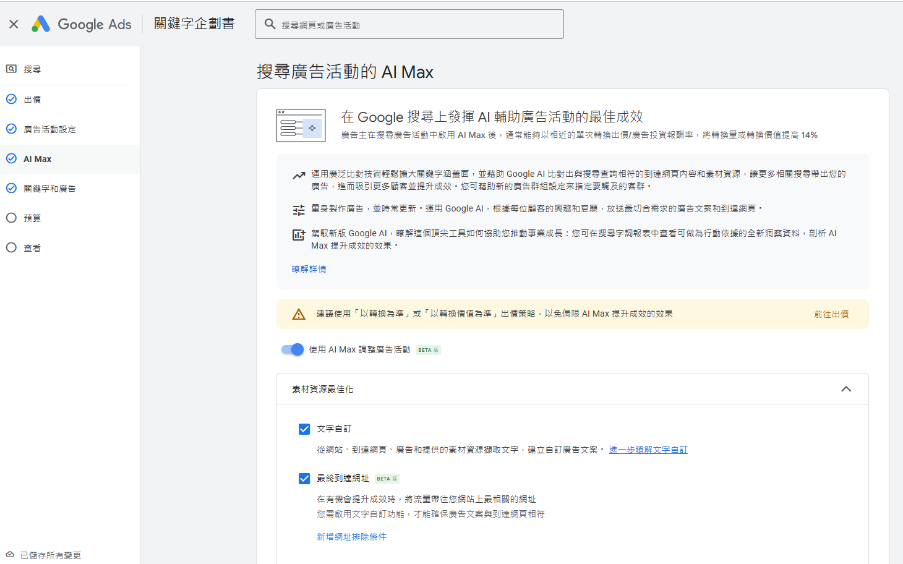Click the 已儲存所有變更 status text
The width and height of the screenshot is (903, 564).
click(51, 555)
